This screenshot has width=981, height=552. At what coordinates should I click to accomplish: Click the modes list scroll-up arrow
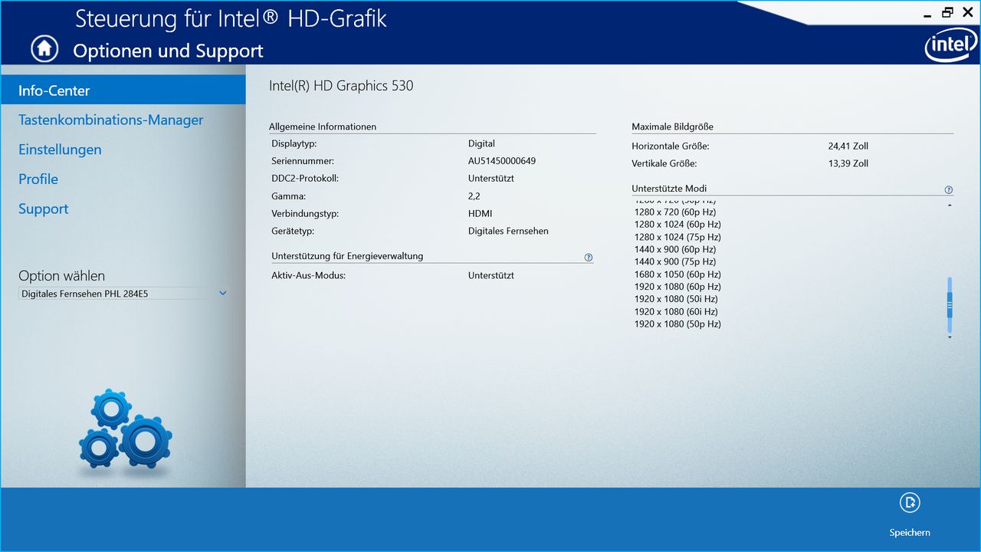click(x=950, y=205)
